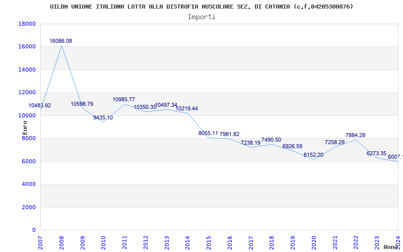Image resolution: width=403 pixels, height=252 pixels.
Task: Select the Importi subtitle
Action: (201, 17)
